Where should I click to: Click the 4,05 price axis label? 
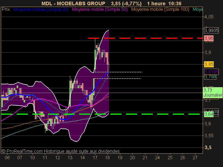click(209, 17)
